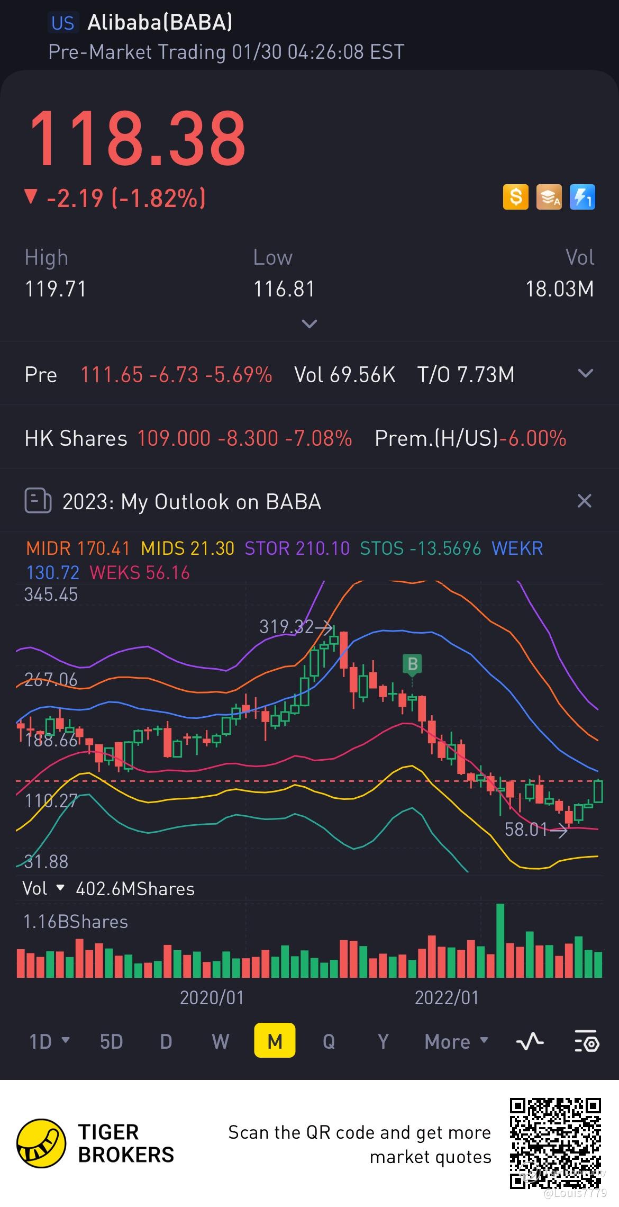This screenshot has height=1207, width=619.
Task: Tap the Alibaba(BABA) title
Action: point(160,22)
